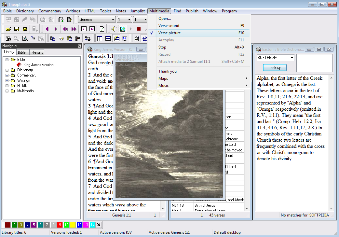
Task: Expand the Writings folder in Navigator
Action: pos(7,80)
